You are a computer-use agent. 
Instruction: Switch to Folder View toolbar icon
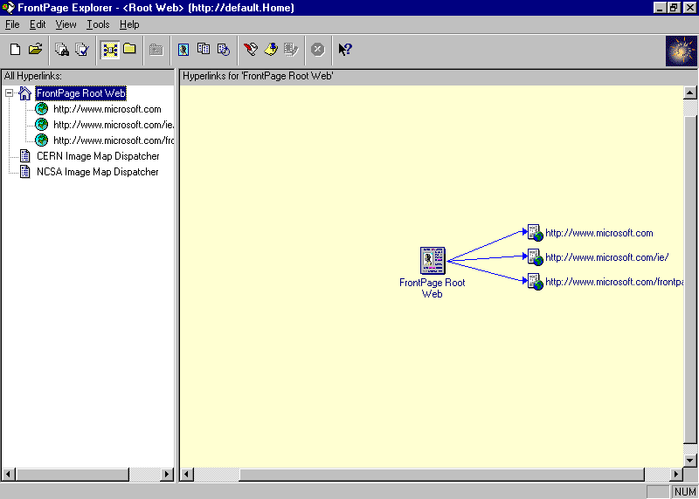(129, 50)
